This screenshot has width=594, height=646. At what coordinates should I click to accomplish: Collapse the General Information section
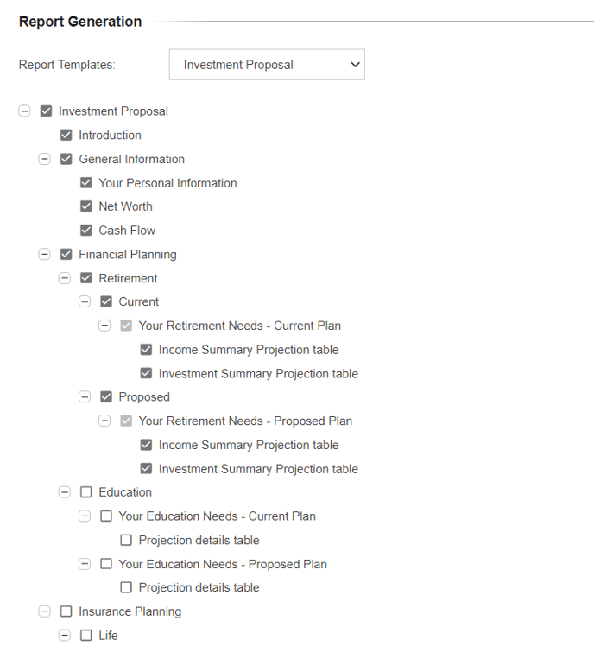tap(45, 159)
